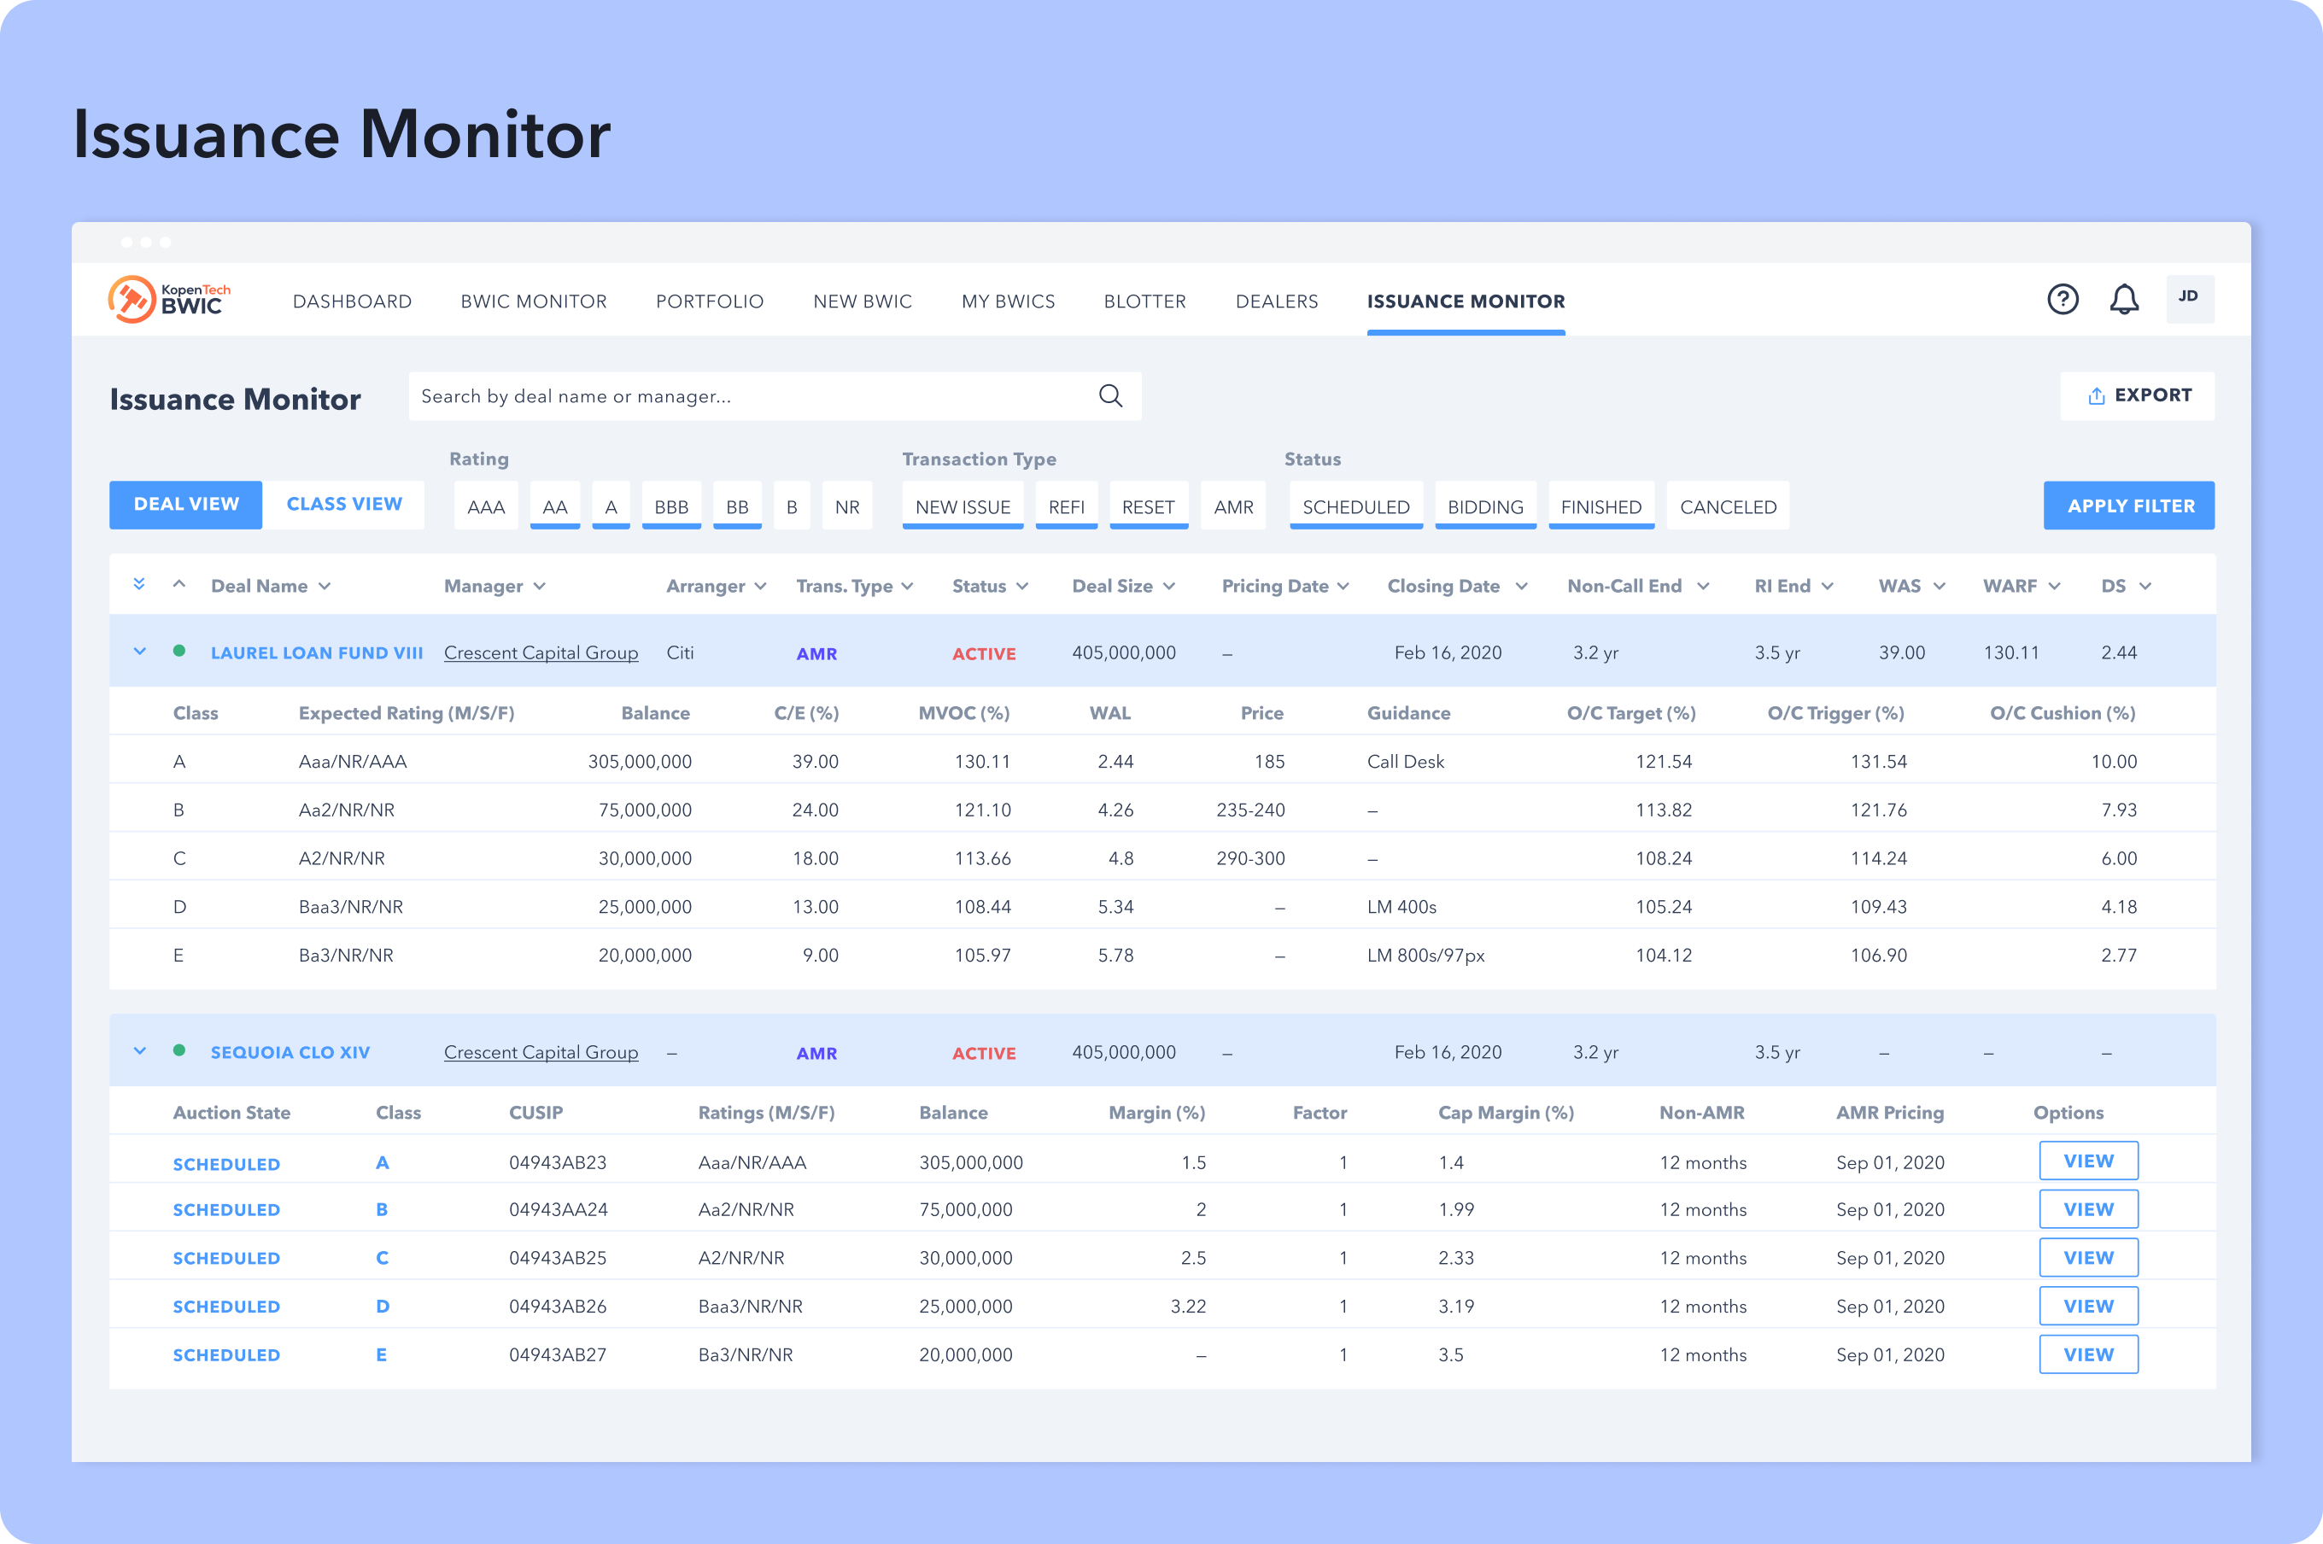The width and height of the screenshot is (2323, 1544).
Task: Toggle the AMR transaction type filter
Action: 1233,506
